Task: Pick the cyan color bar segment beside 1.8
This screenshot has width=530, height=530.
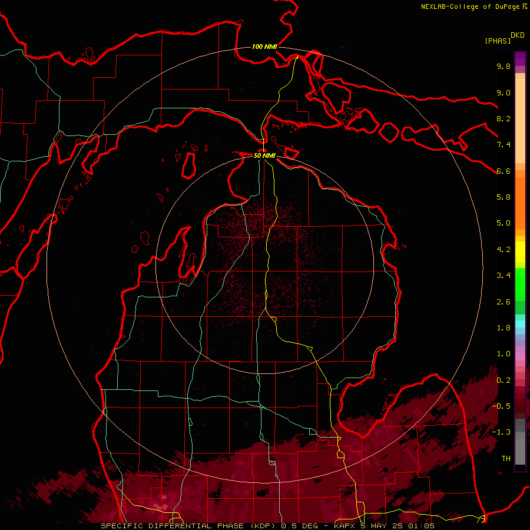Action: point(520,324)
